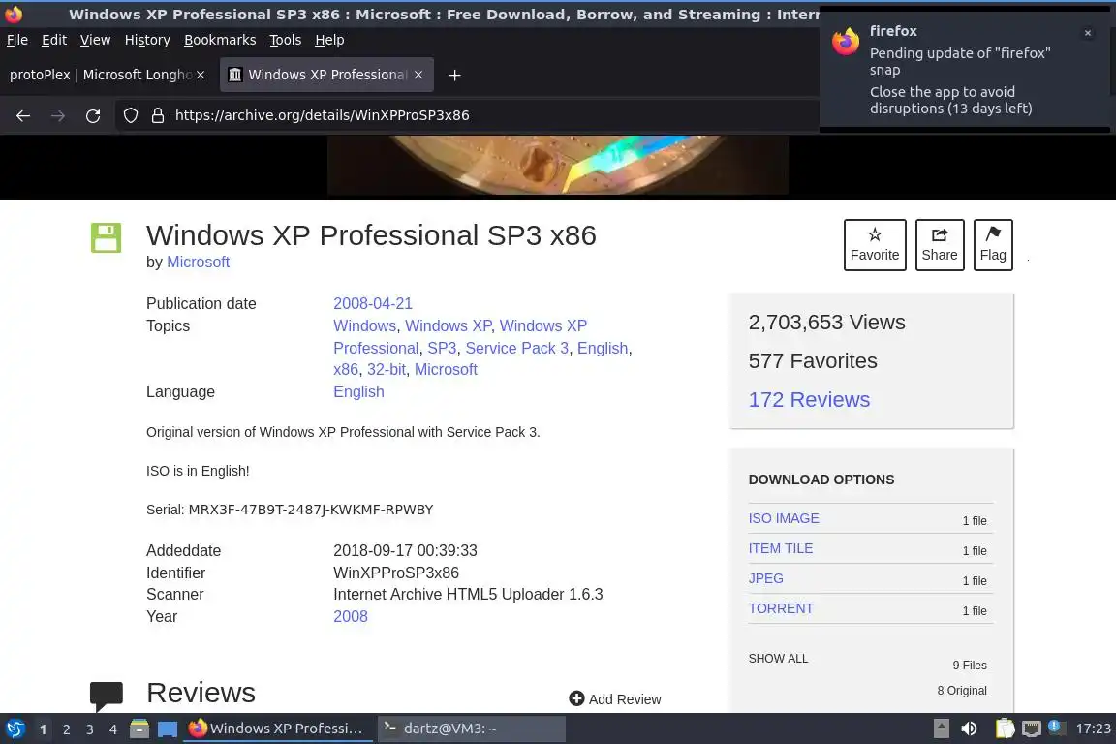Click the disc image thumbnail
This screenshot has width=1116, height=744.
pyautogui.click(x=558, y=165)
